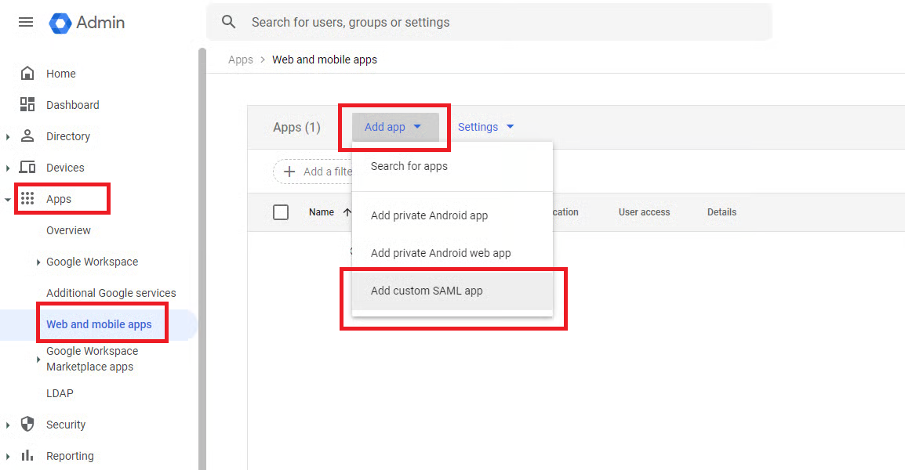Open the Add app dropdown
Viewport: 905px width, 470px height.
click(394, 127)
